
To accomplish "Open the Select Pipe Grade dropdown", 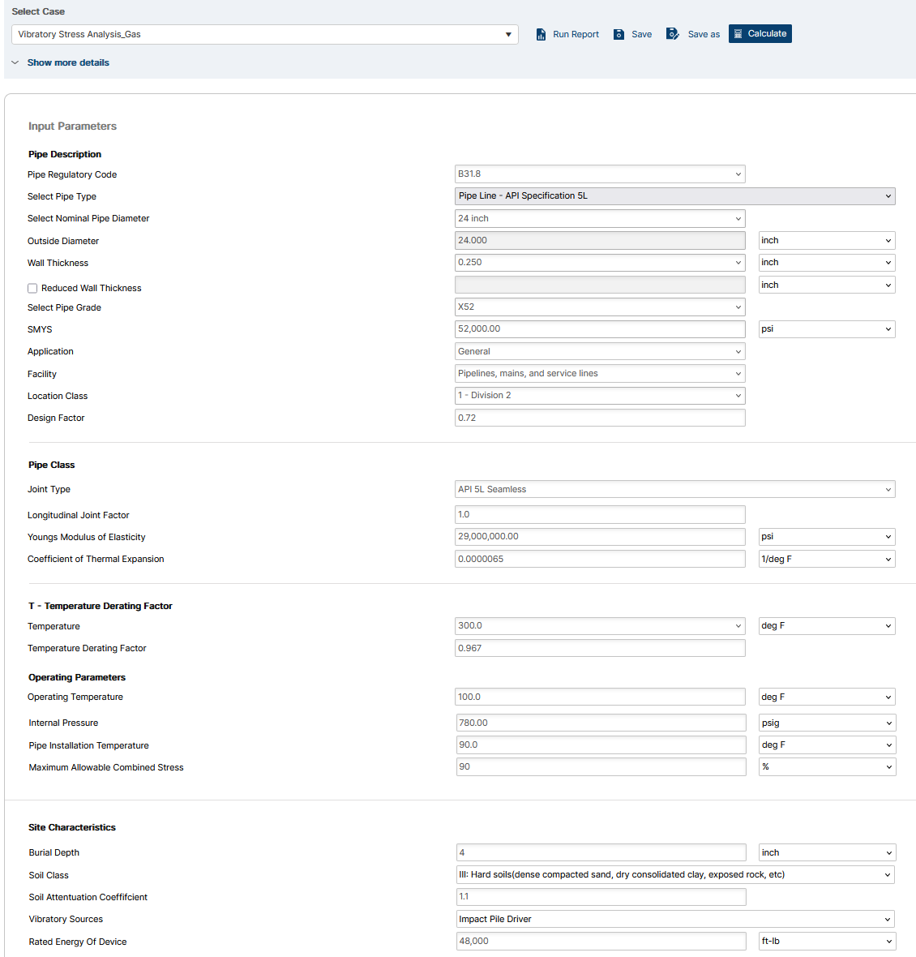I will [599, 307].
